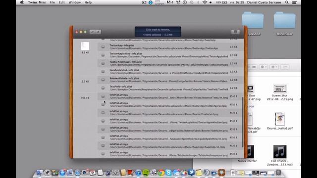The height and width of the screenshot is (178, 317).
Task: Open the Window menu
Action: [x=75, y=2]
